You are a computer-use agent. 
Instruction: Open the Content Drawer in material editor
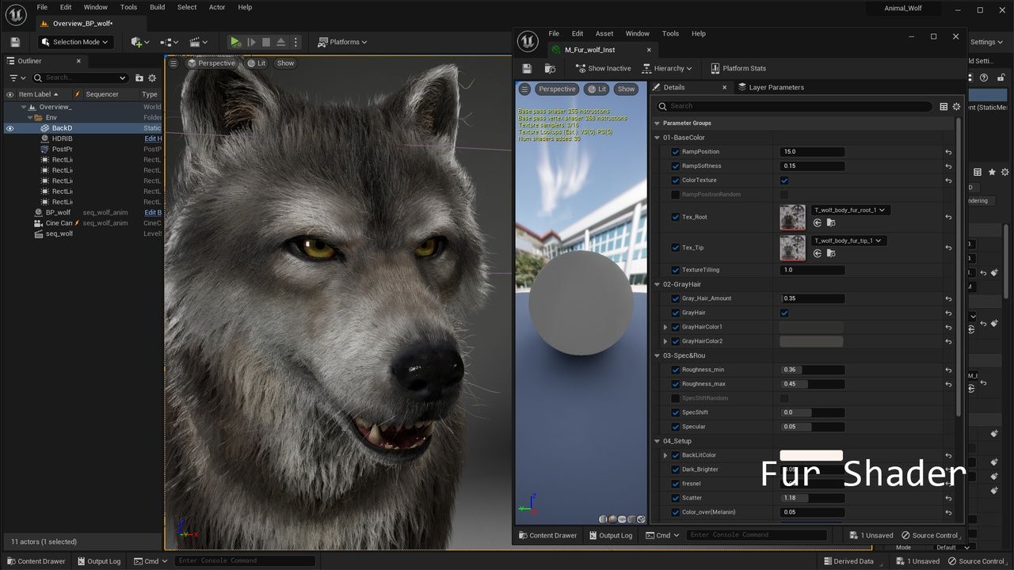coord(547,535)
